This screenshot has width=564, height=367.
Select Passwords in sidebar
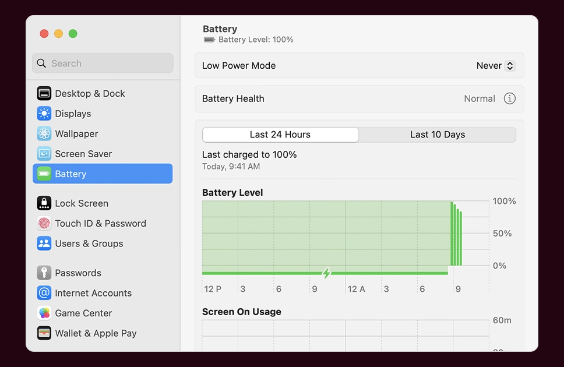(103, 273)
